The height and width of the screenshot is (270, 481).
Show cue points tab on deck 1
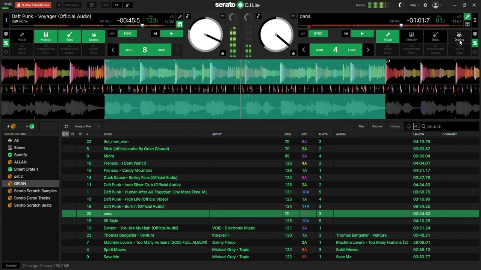(x=6, y=34)
